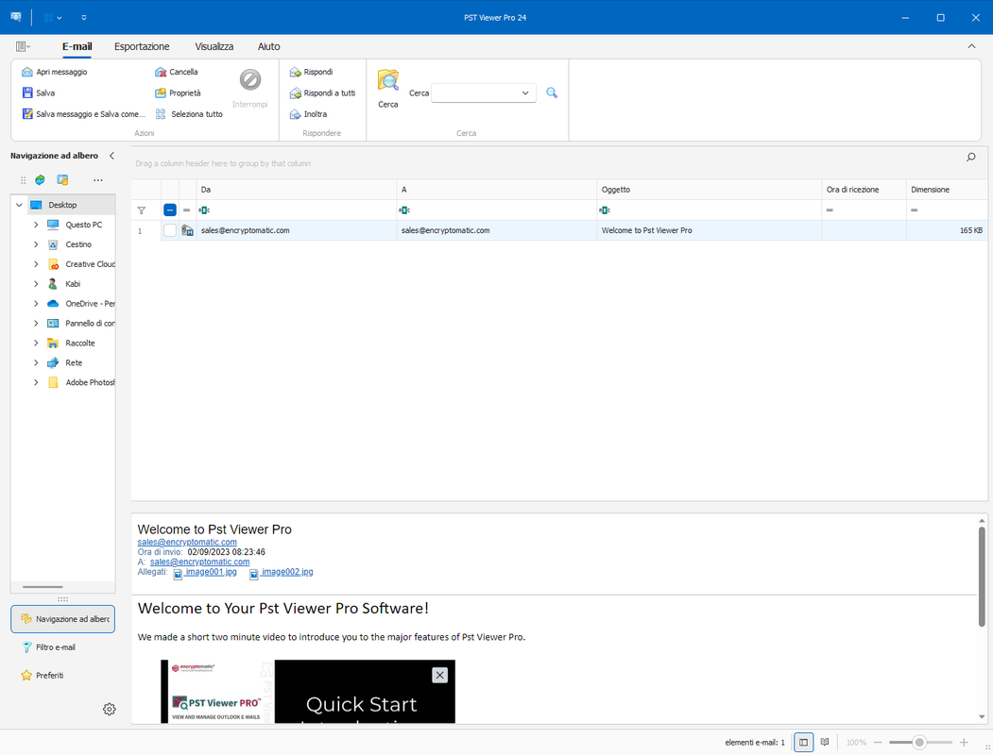
Task: Expand the Rete node
Action: click(x=36, y=363)
